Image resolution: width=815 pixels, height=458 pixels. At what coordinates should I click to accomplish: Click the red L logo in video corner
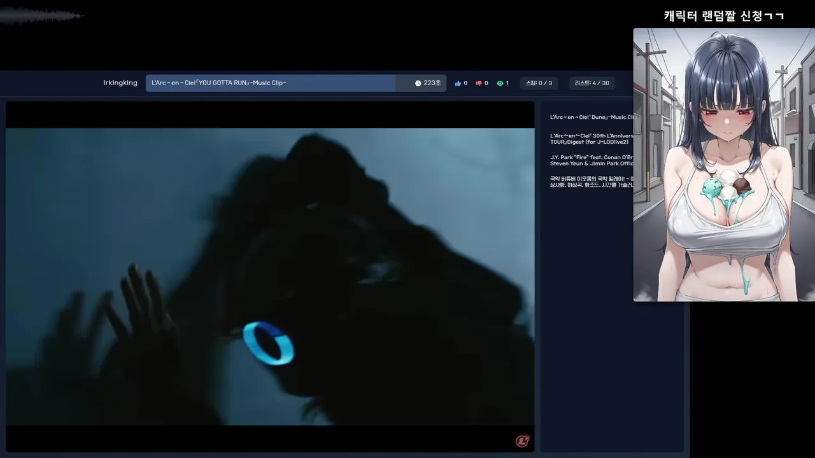pos(522,441)
